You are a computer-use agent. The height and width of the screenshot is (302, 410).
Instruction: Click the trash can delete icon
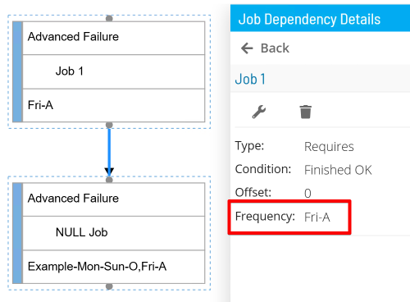pos(305,112)
